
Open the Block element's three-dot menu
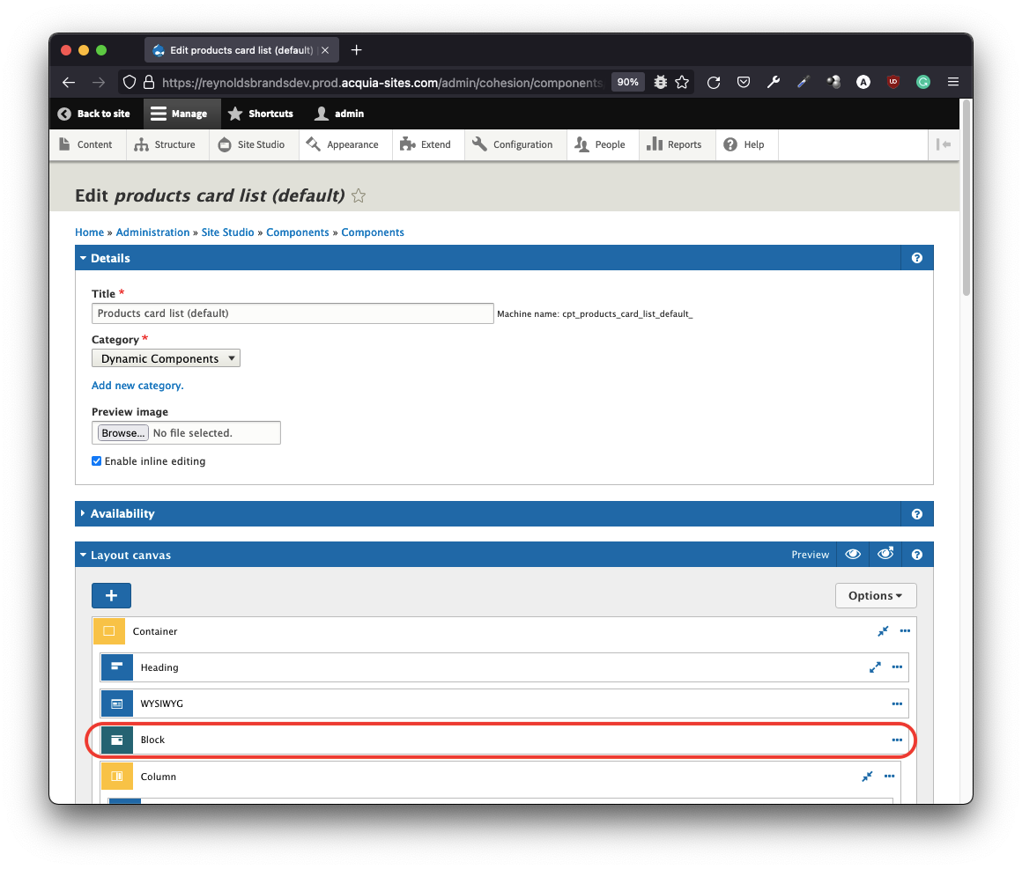(x=897, y=740)
